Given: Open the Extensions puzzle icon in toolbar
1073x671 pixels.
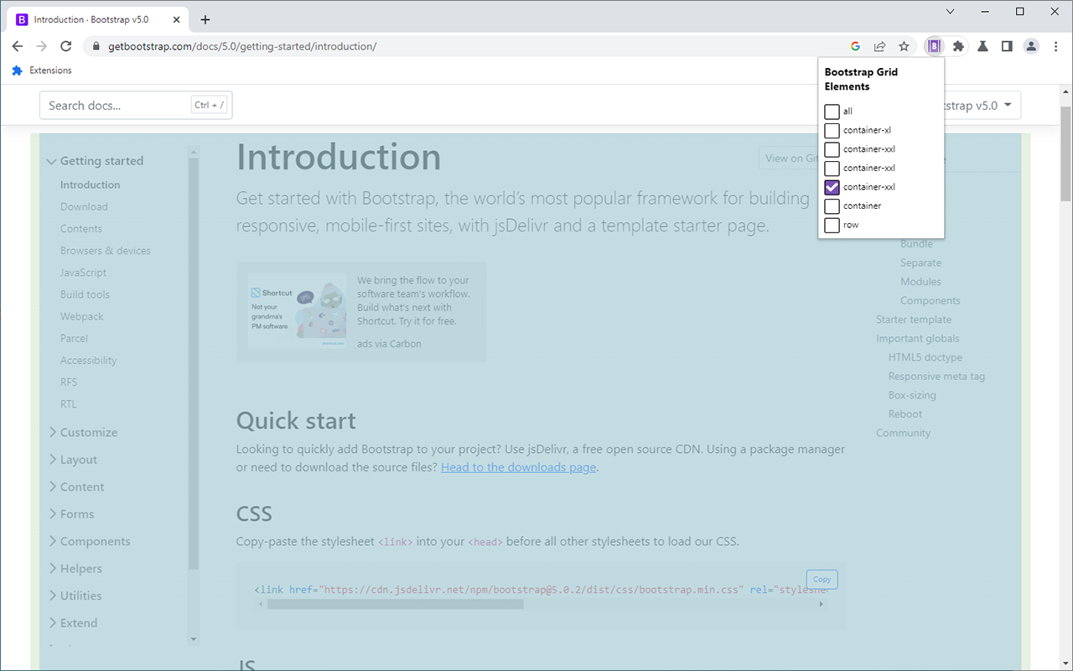Looking at the screenshot, I should [958, 46].
